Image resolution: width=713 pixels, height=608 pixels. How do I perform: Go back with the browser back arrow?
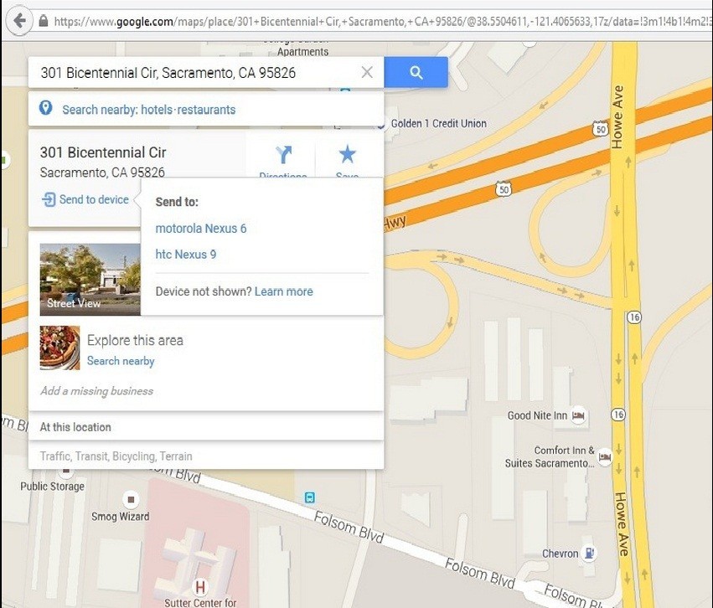click(19, 21)
